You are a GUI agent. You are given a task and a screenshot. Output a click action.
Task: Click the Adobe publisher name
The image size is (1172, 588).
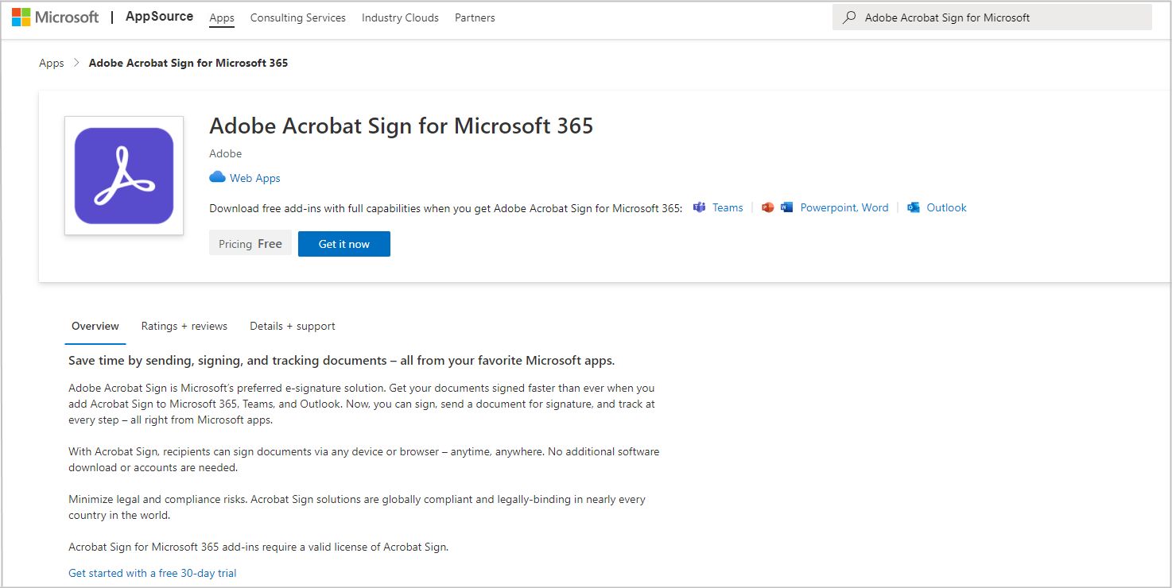226,153
